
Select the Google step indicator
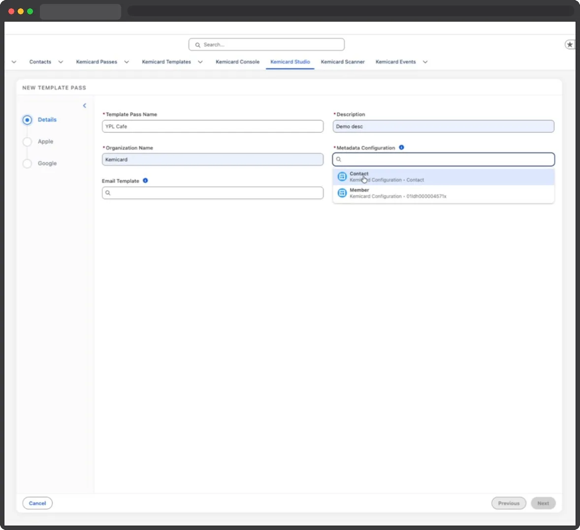click(27, 163)
